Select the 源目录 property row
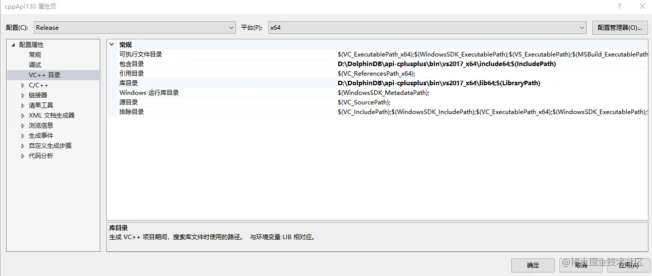This screenshot has width=652, height=276. tap(377, 102)
